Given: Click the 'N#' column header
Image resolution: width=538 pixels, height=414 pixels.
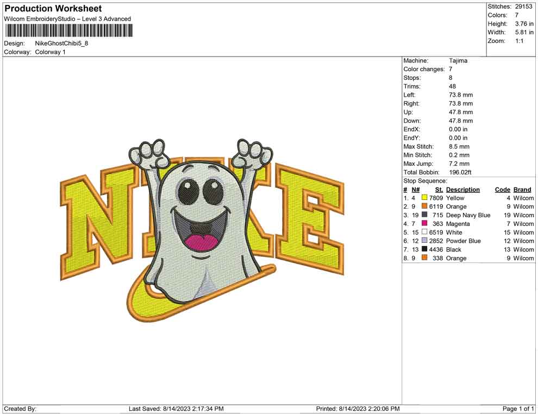Looking at the screenshot, I should (x=416, y=190).
